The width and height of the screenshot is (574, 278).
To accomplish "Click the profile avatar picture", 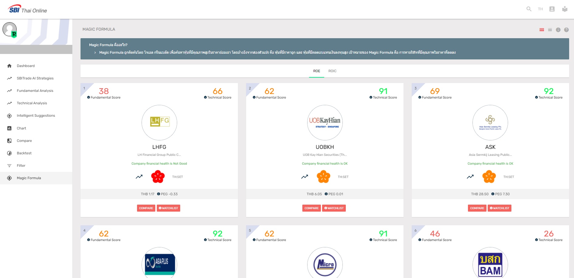I will point(9,29).
